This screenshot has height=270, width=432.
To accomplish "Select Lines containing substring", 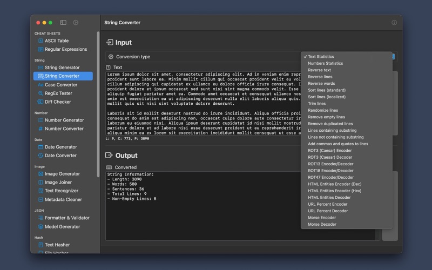I will [347, 130].
